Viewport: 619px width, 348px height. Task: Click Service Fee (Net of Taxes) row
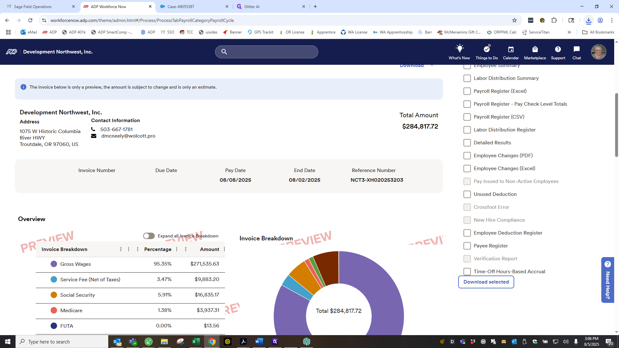[130, 280]
